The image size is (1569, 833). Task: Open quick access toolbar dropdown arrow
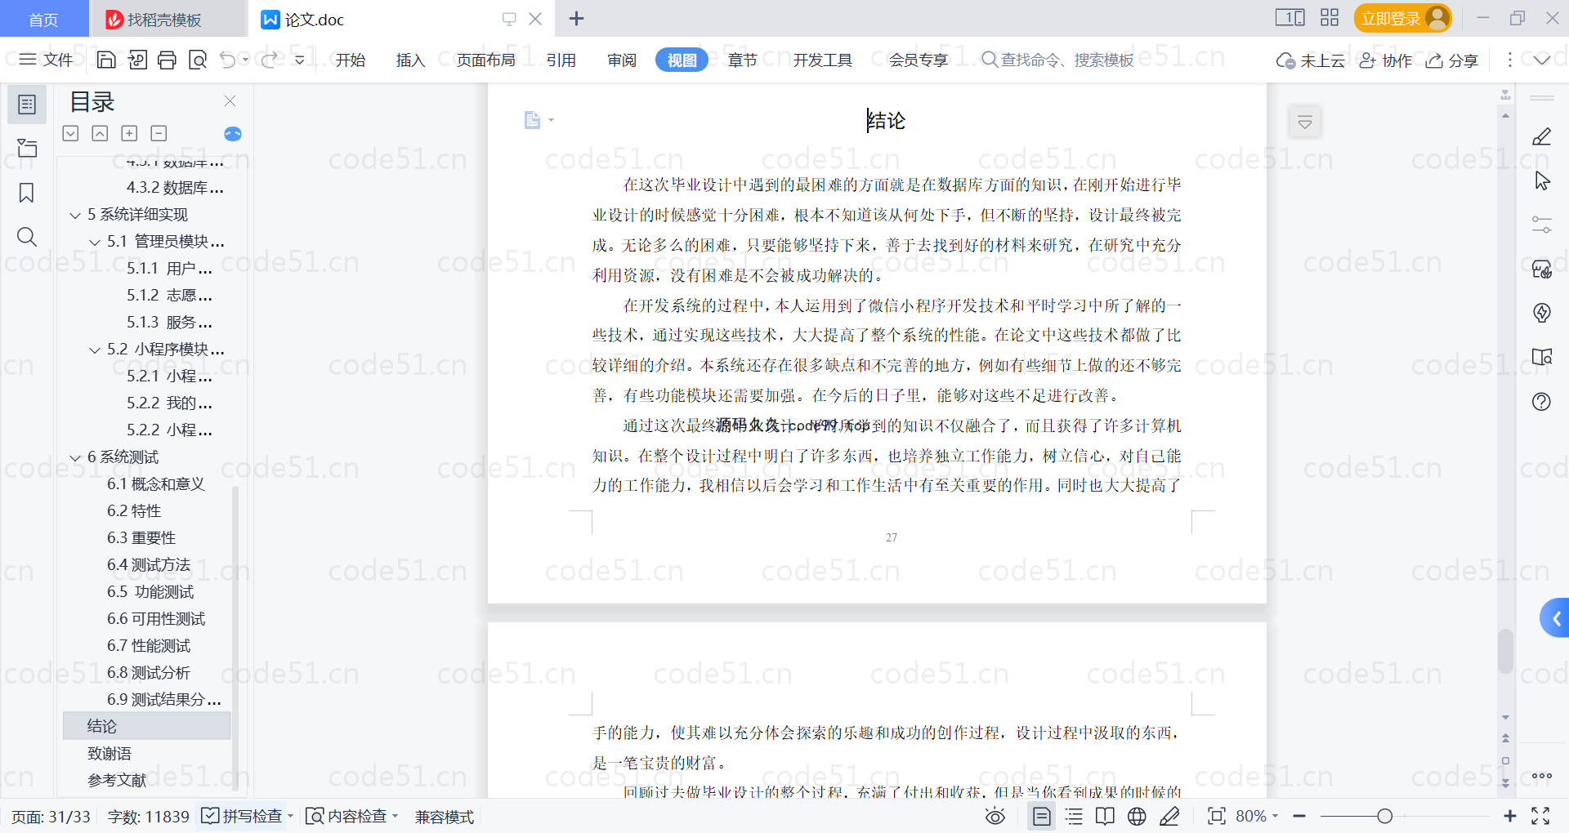(300, 60)
